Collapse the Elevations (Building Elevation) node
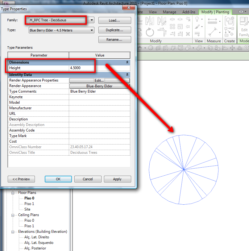Screen dimensions: 249x251 13,232
